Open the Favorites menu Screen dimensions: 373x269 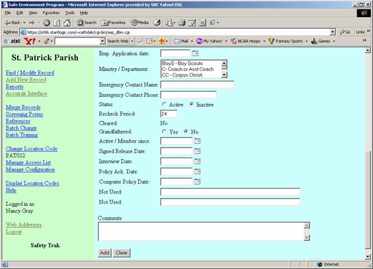click(51, 12)
